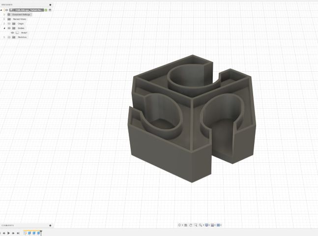Activate the root component radio button
This screenshot has width=318, height=236.
[50, 10]
